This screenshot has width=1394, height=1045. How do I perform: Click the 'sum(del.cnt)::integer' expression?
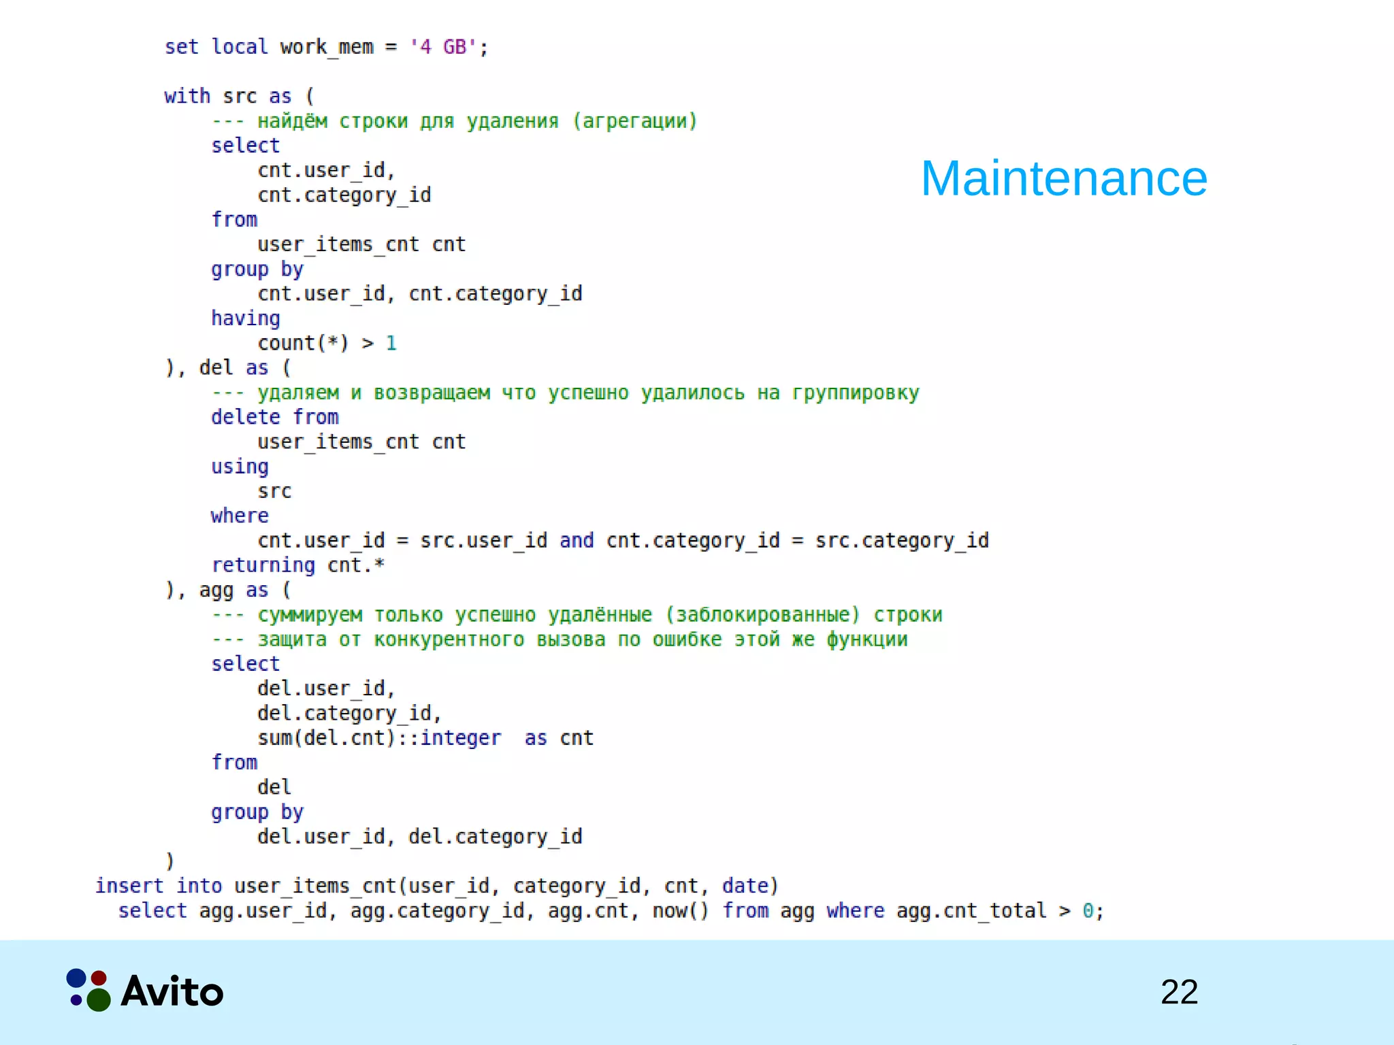378,738
